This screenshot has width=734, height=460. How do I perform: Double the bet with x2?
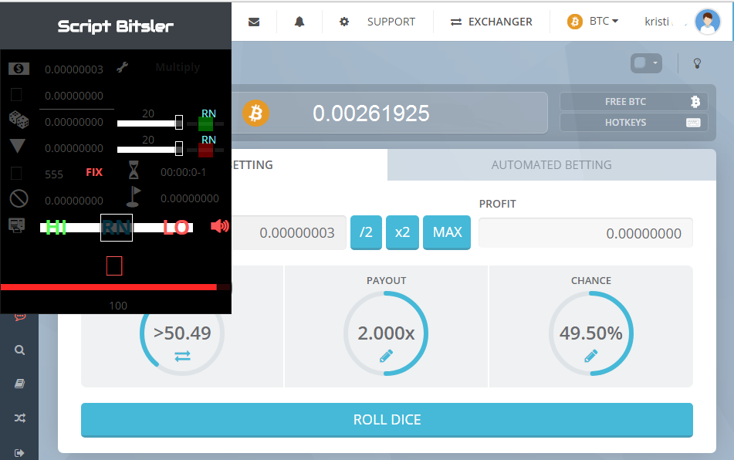[402, 232]
